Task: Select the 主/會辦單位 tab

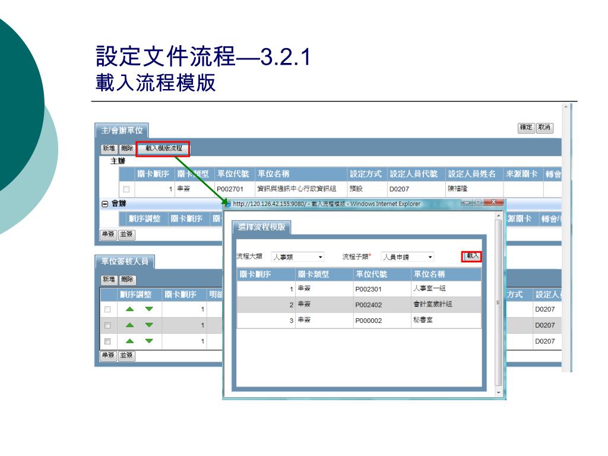Action: [122, 131]
